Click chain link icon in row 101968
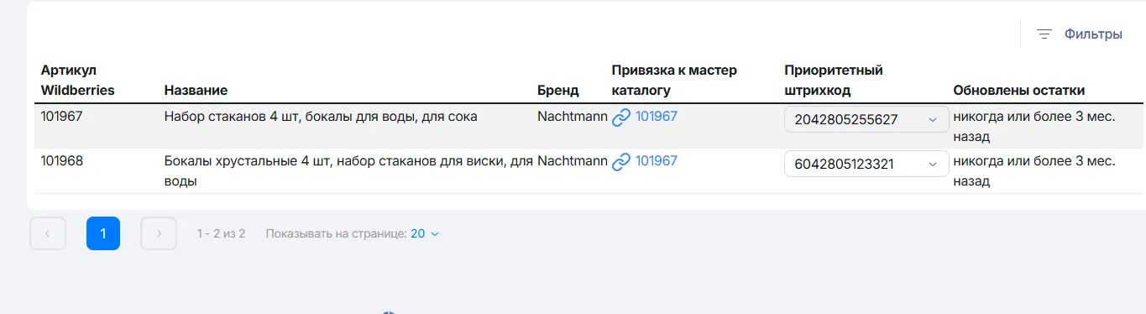Viewport: 1146px width, 314px height. (621, 162)
